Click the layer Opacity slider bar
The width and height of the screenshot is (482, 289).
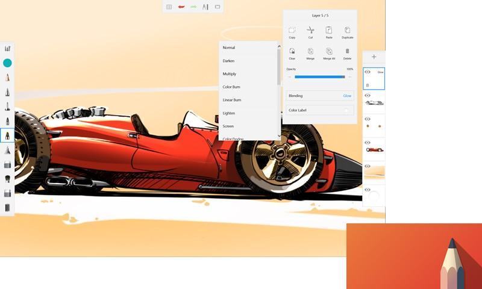click(x=319, y=77)
